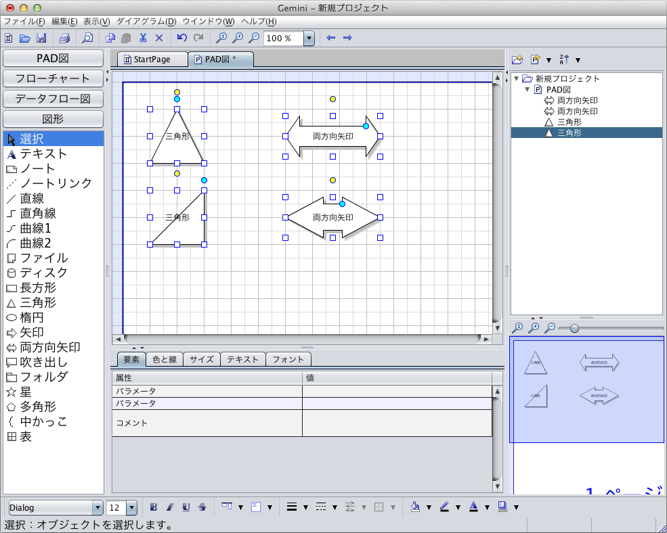
Task: Toggle underline formatting
Action: pyautogui.click(x=186, y=507)
